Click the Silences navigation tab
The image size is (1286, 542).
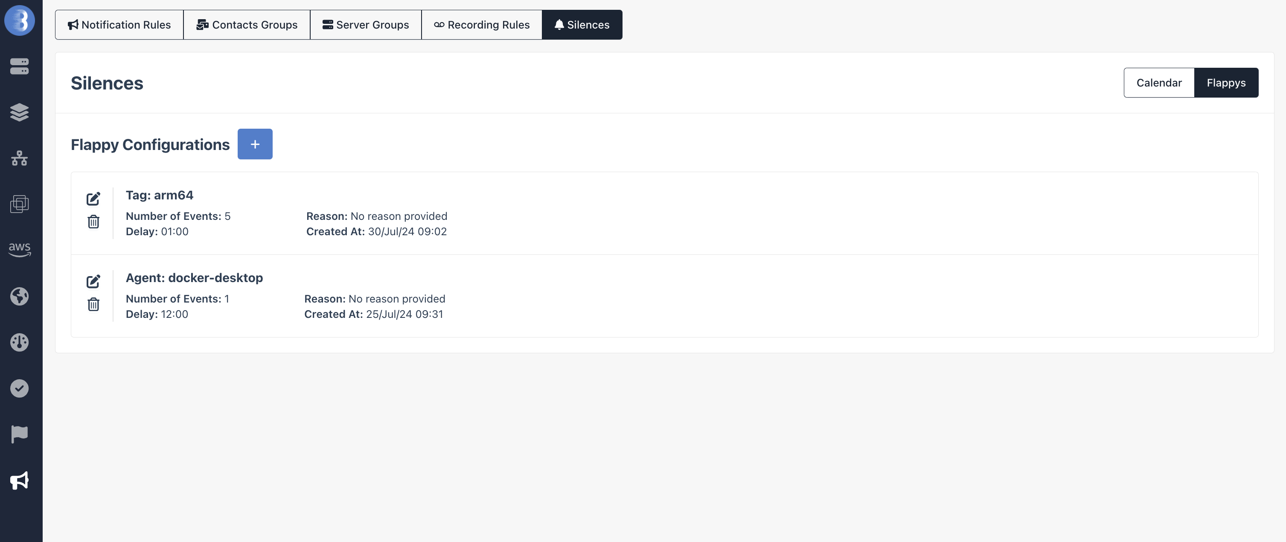click(x=582, y=25)
